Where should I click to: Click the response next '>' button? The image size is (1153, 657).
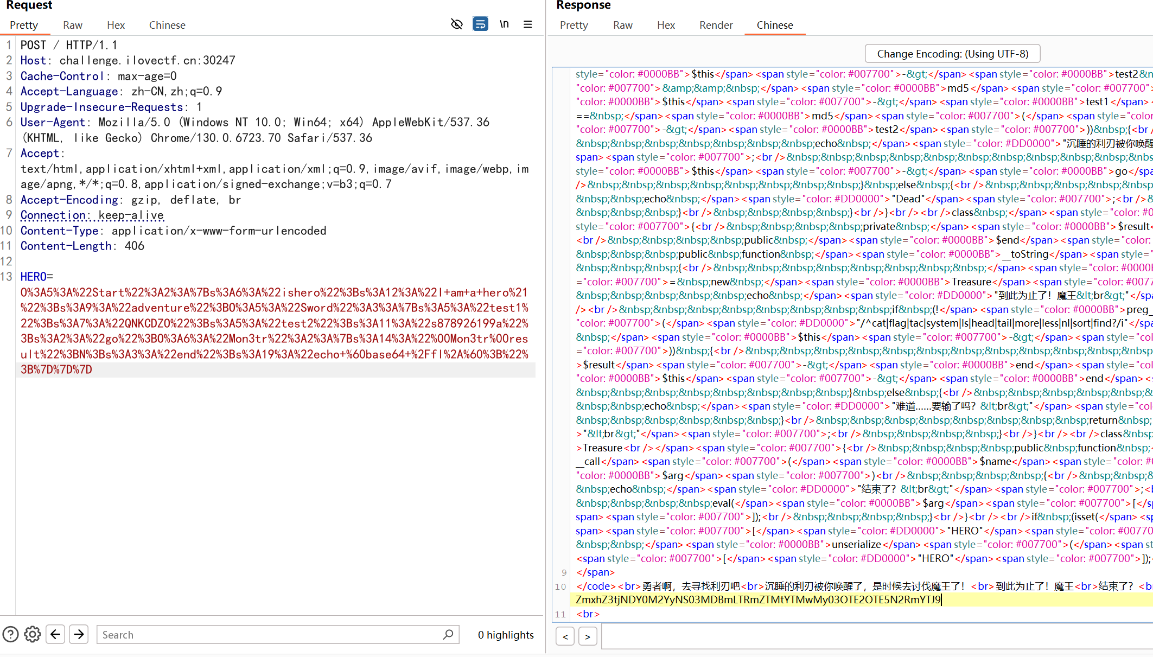tap(588, 636)
